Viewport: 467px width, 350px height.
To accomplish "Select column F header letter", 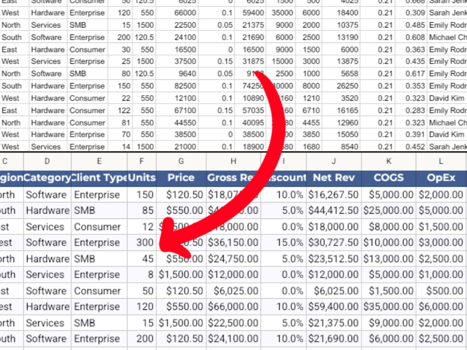I will click(x=142, y=161).
